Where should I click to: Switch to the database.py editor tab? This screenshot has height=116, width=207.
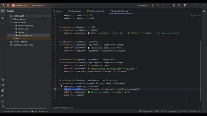[75, 11]
